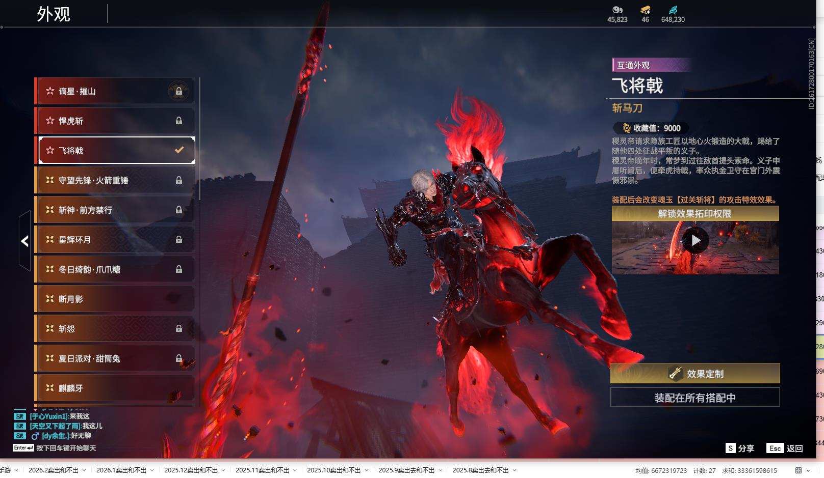824x478 pixels.
Task: Open the grid view icon in spreadsheet status bar
Action: [x=799, y=470]
